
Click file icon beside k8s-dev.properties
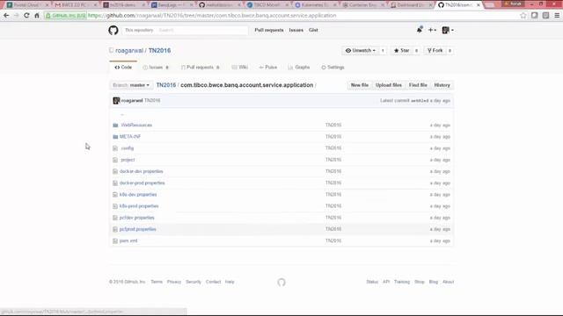coord(115,195)
